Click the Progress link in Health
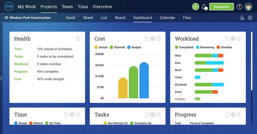The image size is (257, 134). pos(21,72)
